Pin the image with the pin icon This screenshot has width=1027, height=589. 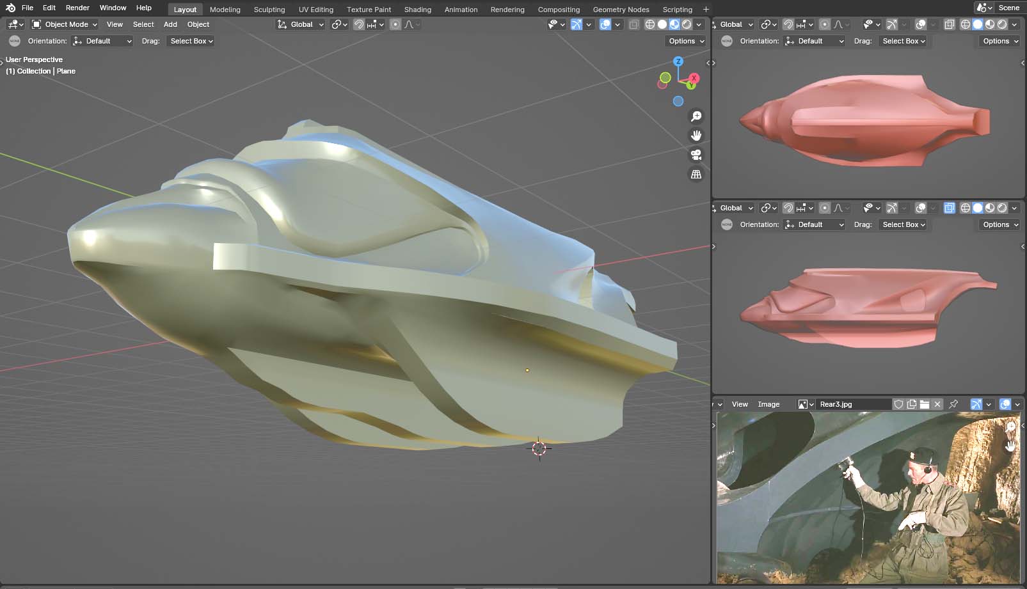[953, 404]
